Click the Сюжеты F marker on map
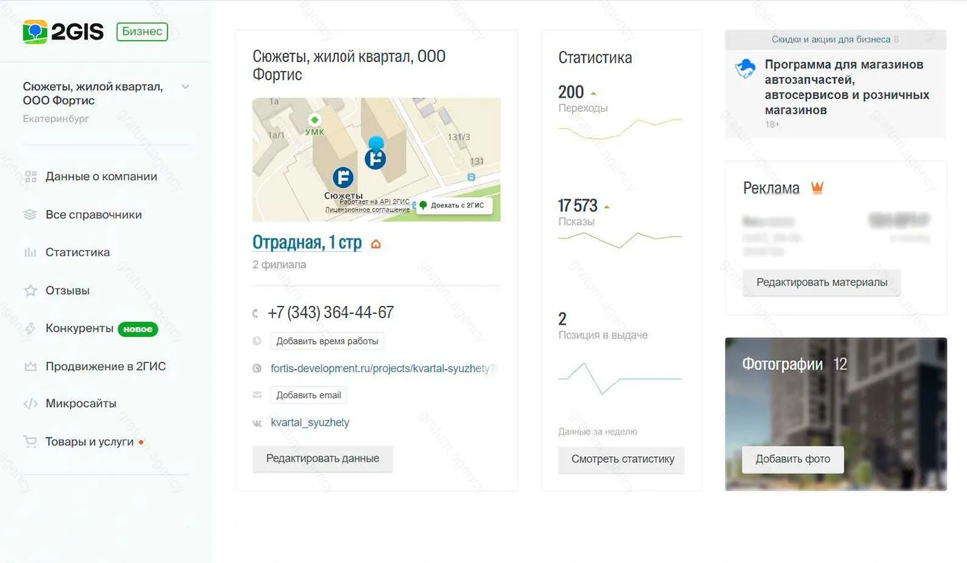Screen dimensions: 967x563 click(343, 178)
